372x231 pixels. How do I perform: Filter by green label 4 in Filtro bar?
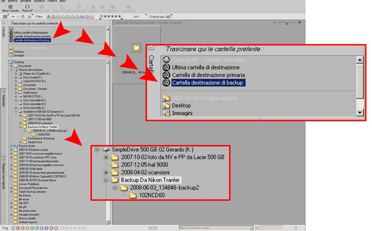point(68,16)
